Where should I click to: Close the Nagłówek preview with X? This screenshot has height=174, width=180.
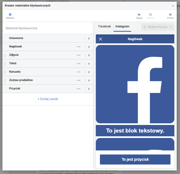click(x=100, y=39)
